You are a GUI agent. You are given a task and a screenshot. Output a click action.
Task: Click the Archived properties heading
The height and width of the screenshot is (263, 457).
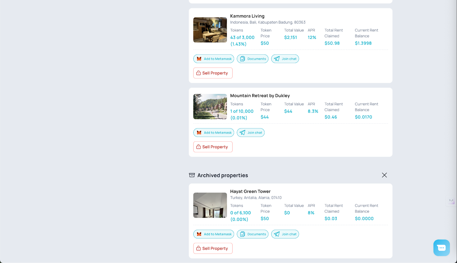[x=223, y=175]
